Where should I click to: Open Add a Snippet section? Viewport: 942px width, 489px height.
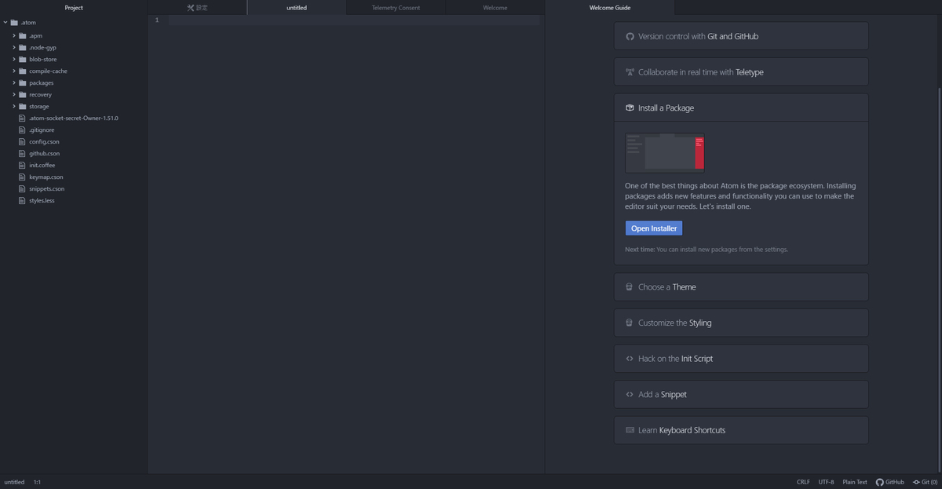(741, 394)
